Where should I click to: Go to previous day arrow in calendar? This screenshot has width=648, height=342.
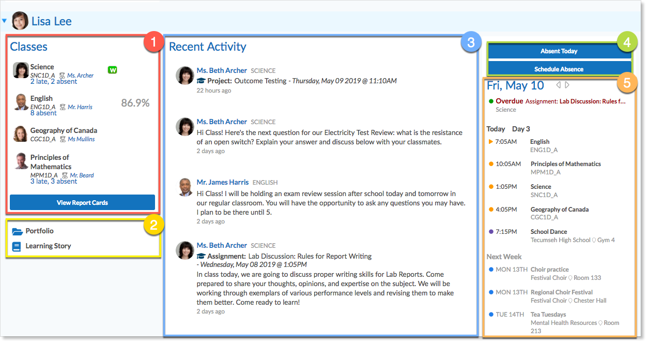point(558,85)
